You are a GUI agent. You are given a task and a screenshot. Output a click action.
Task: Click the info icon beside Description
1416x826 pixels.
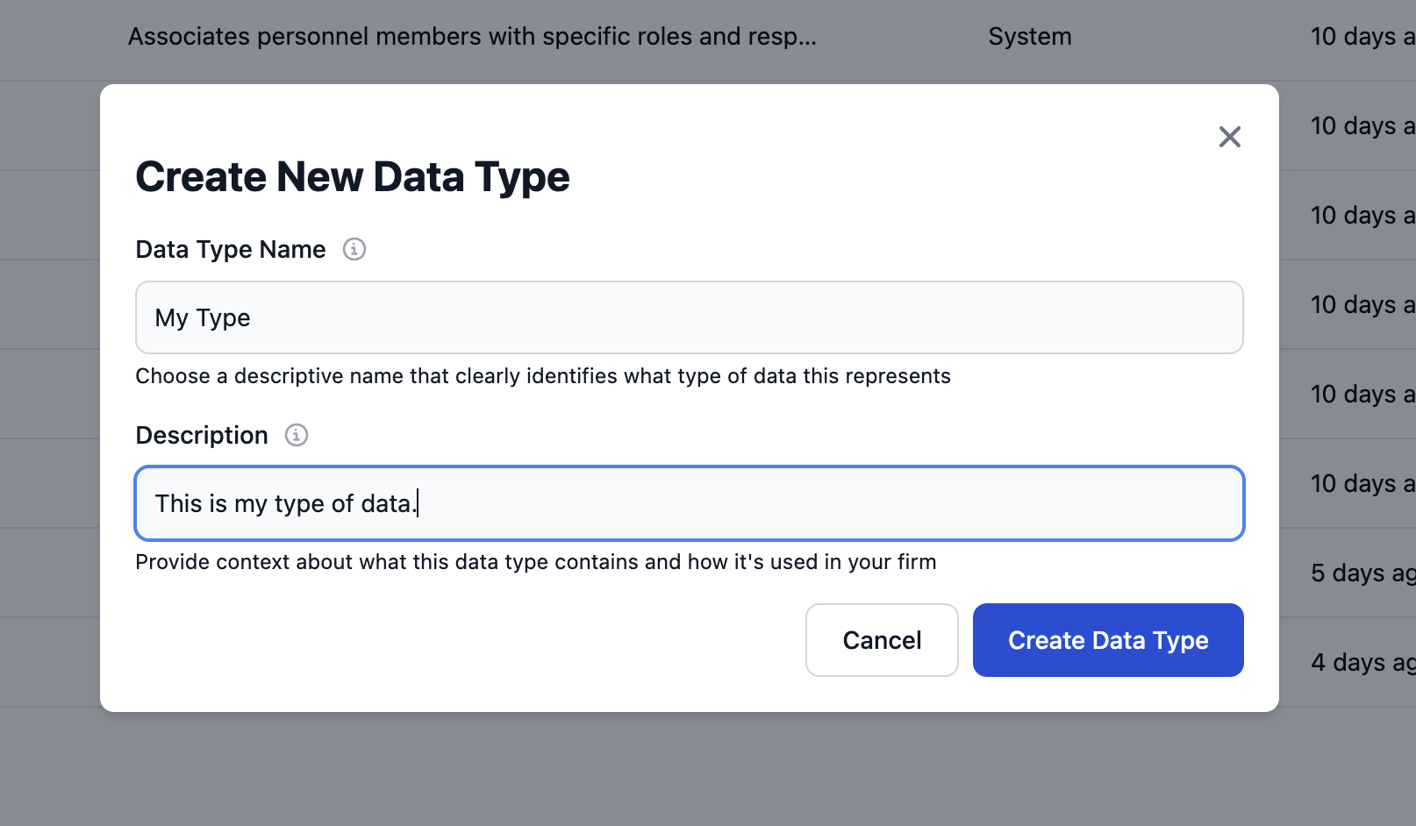click(x=296, y=434)
